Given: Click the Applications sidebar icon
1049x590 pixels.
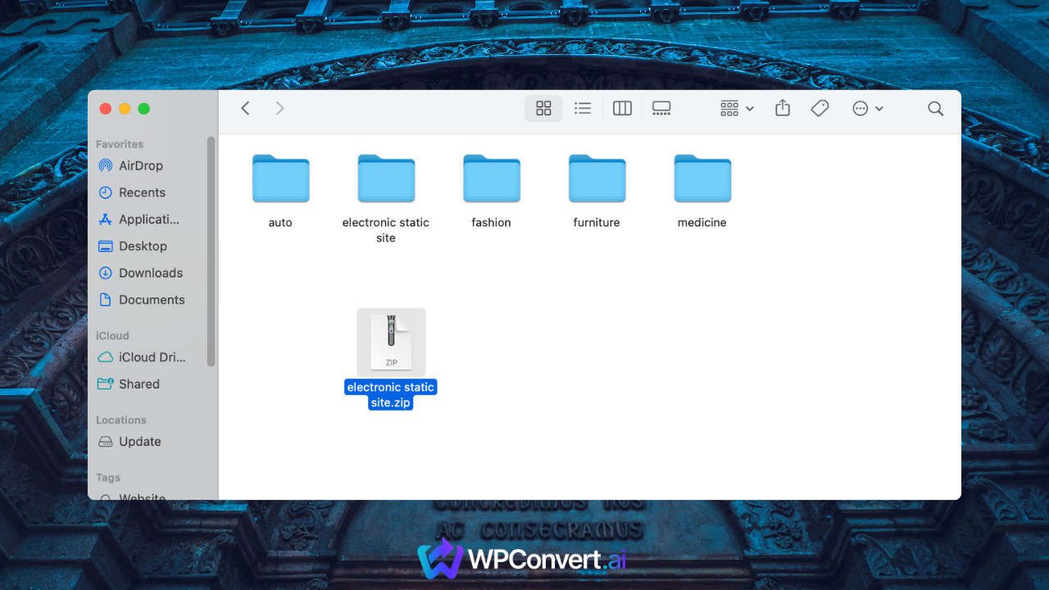Looking at the screenshot, I should coord(105,220).
